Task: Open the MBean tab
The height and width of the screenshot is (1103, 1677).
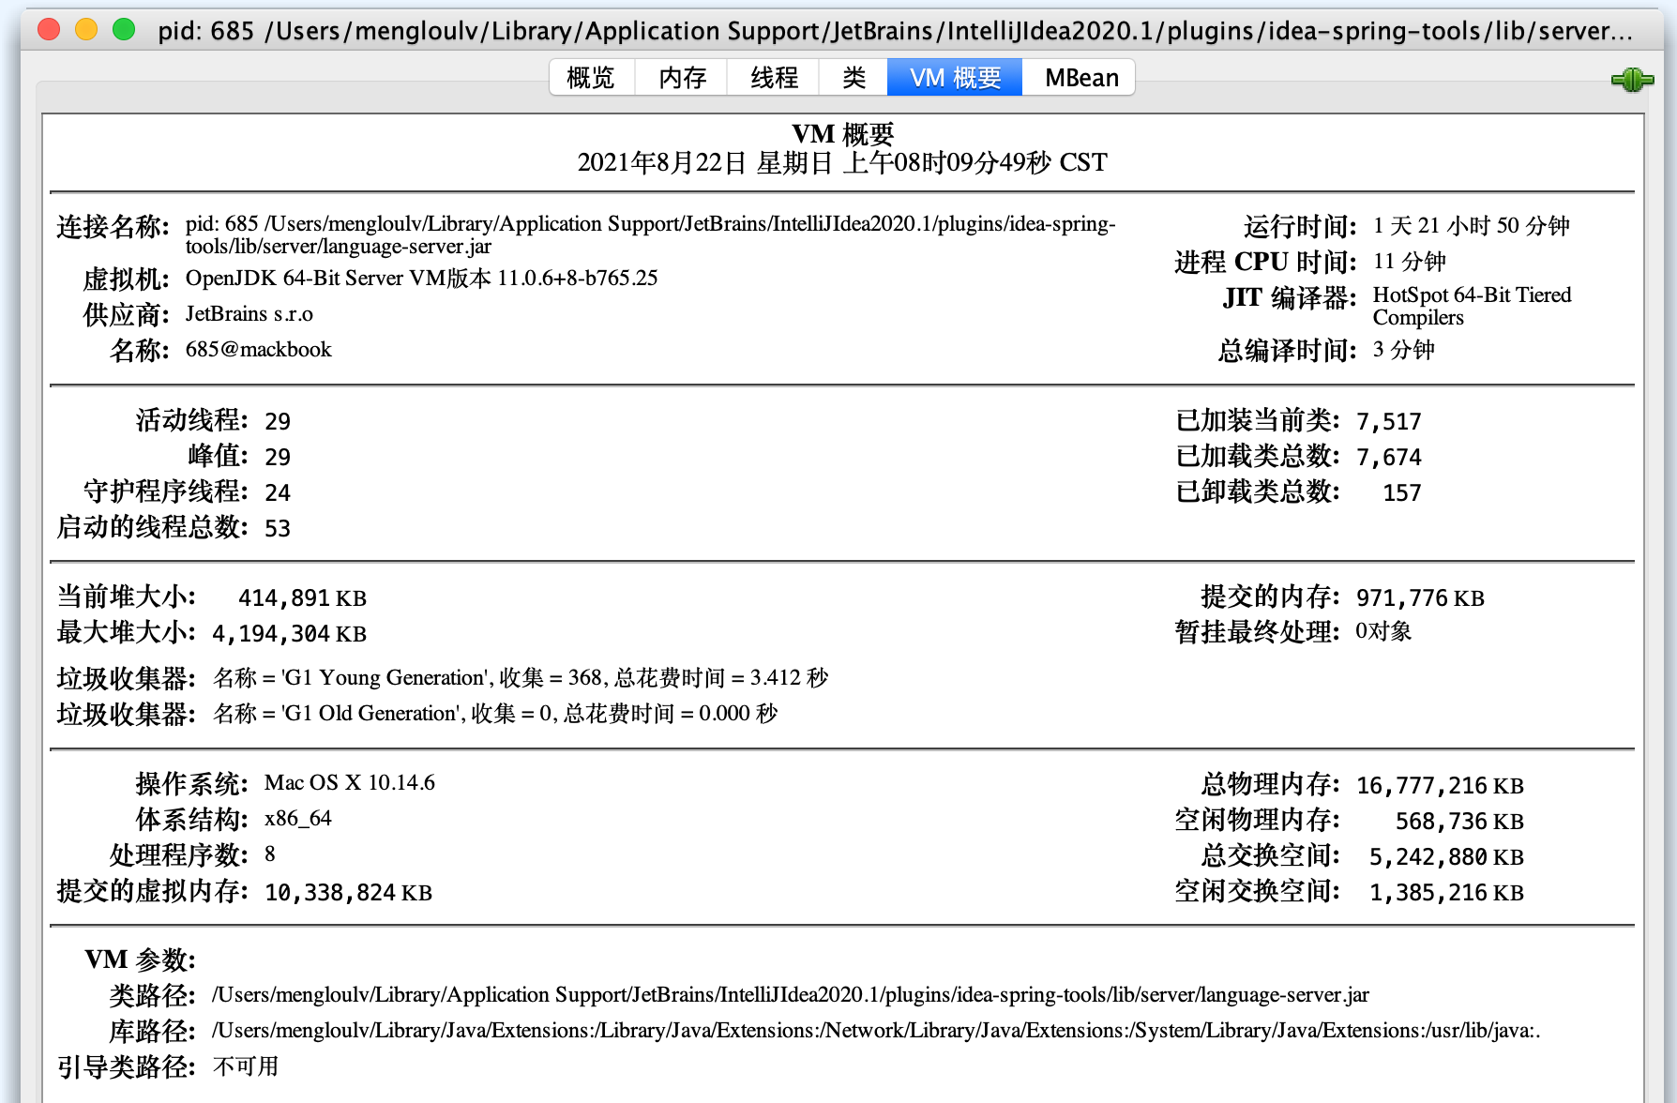Action: point(1080,77)
